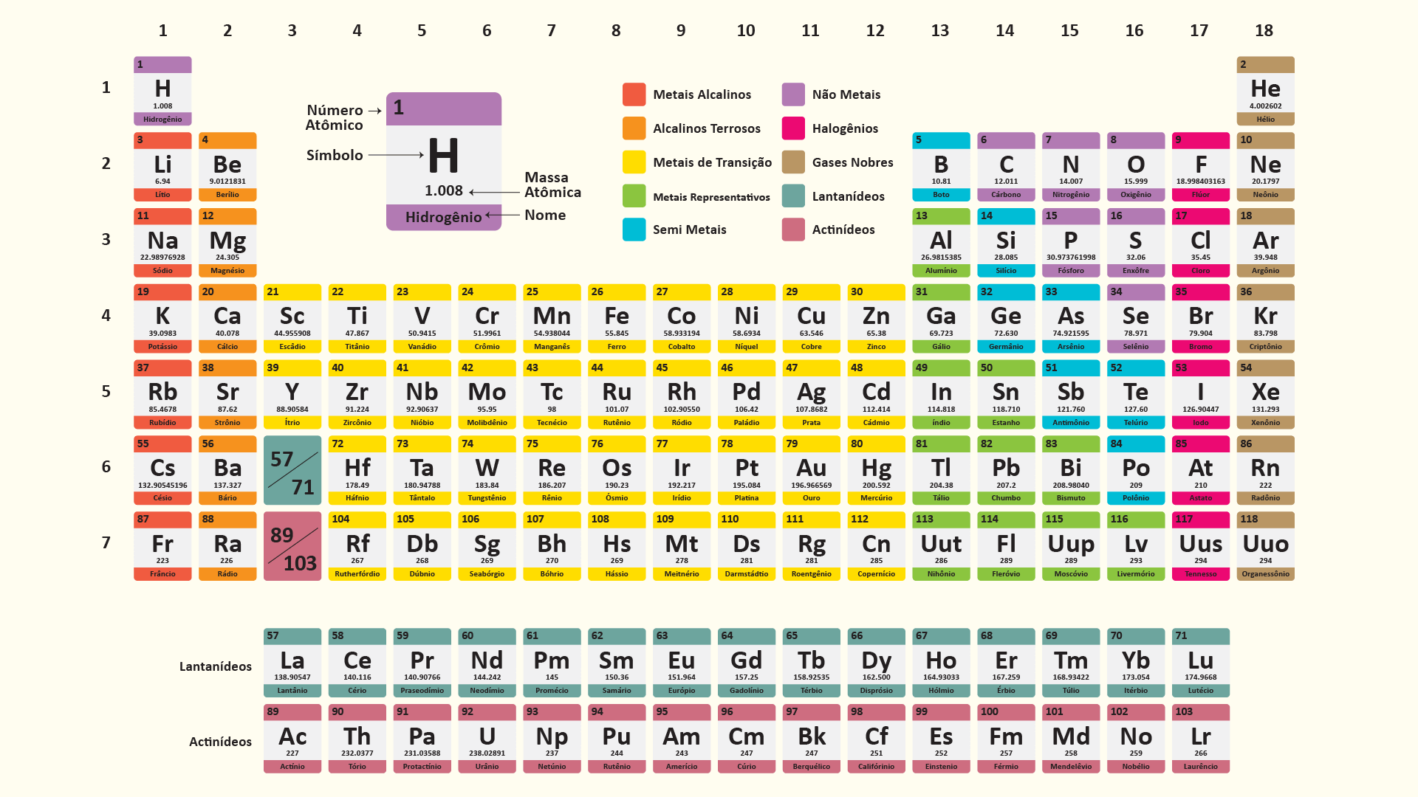Click the Mercúrio (Hg) element tile
Screen dimensions: 1418x797
[x=876, y=470]
